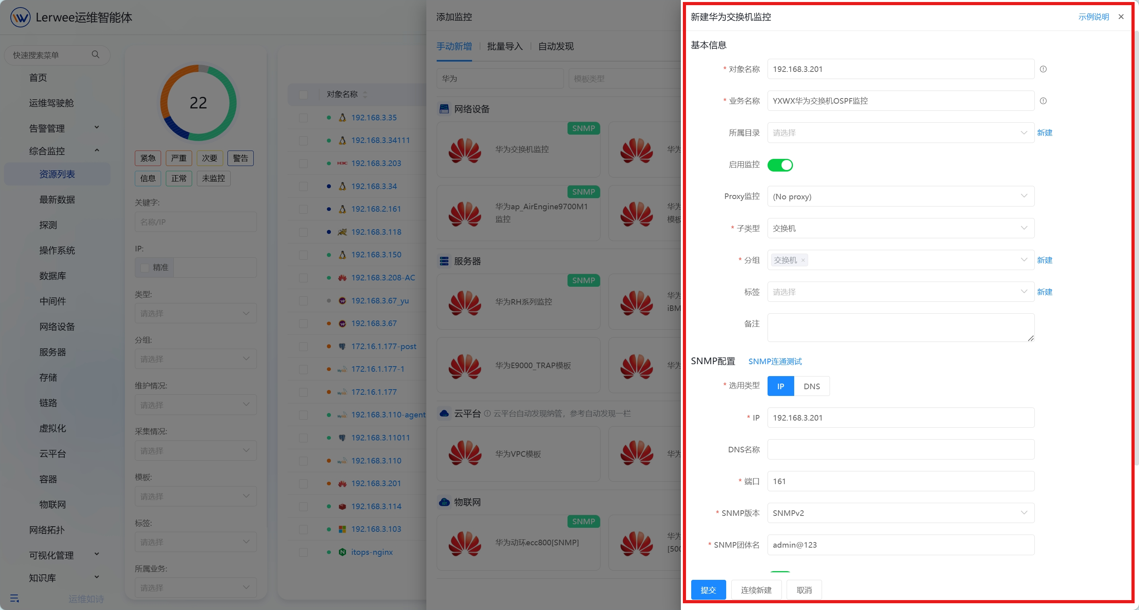Click the SNMP连通测试 link

[x=775, y=361]
